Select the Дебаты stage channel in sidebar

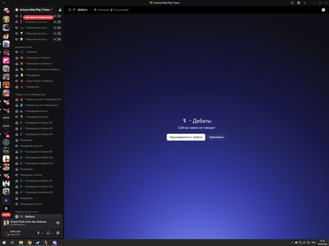point(38,216)
